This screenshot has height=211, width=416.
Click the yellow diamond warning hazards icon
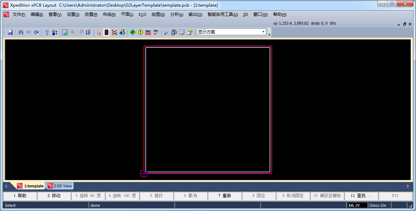(x=140, y=32)
